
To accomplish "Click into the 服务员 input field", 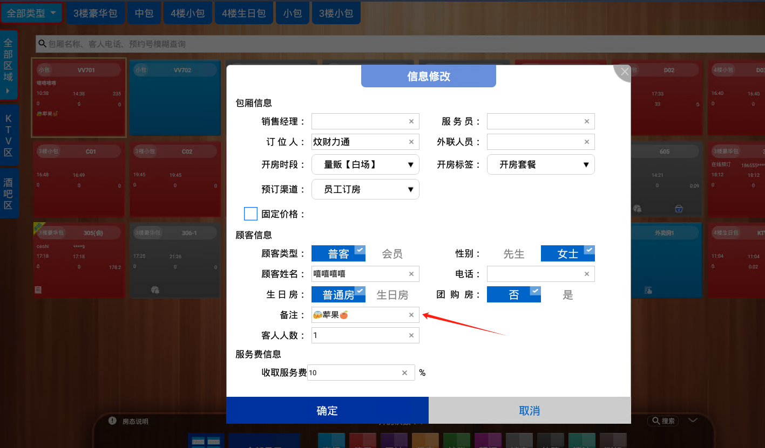I will [541, 121].
